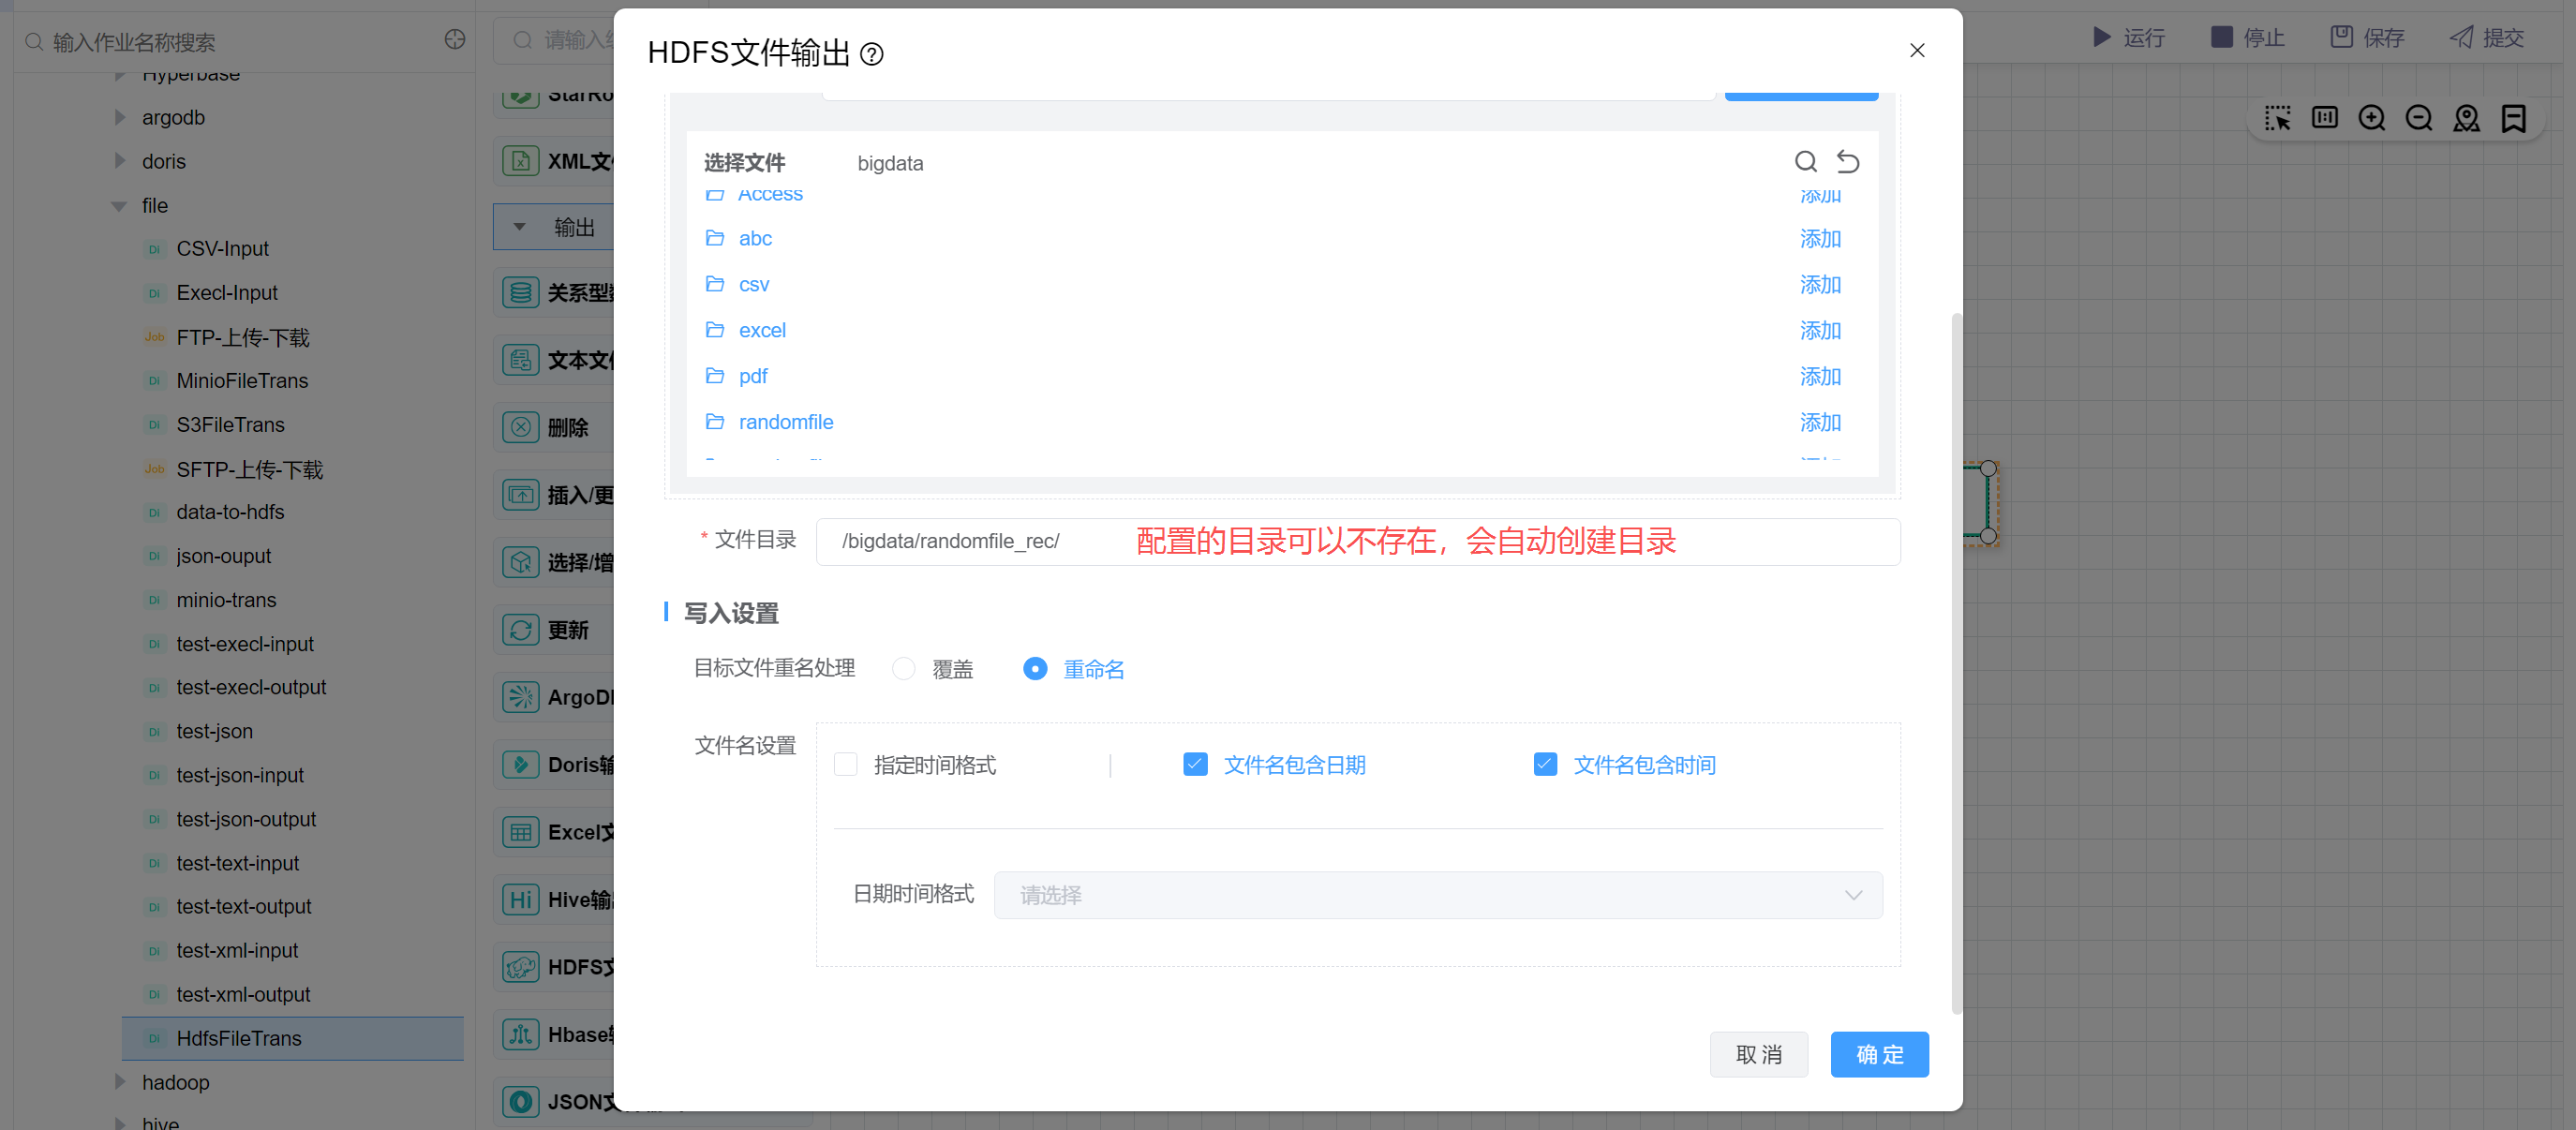Image resolution: width=2576 pixels, height=1130 pixels.
Task: Click 添加 link next to csv folder
Action: [x=1819, y=285]
